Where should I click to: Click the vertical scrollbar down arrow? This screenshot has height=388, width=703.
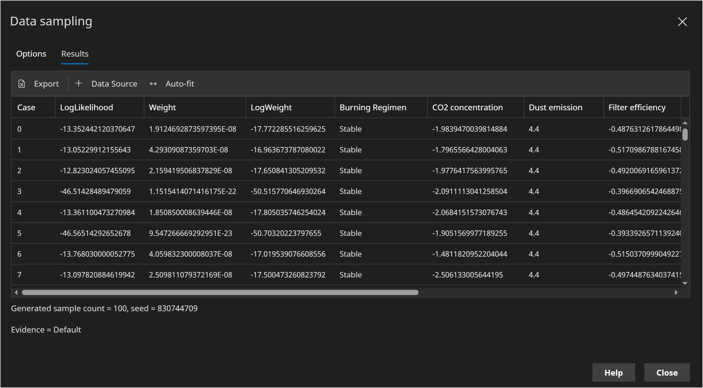(685, 283)
